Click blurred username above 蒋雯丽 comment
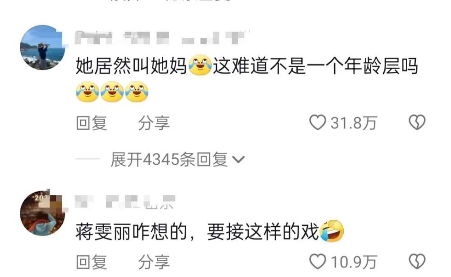451x277 pixels. point(125,201)
